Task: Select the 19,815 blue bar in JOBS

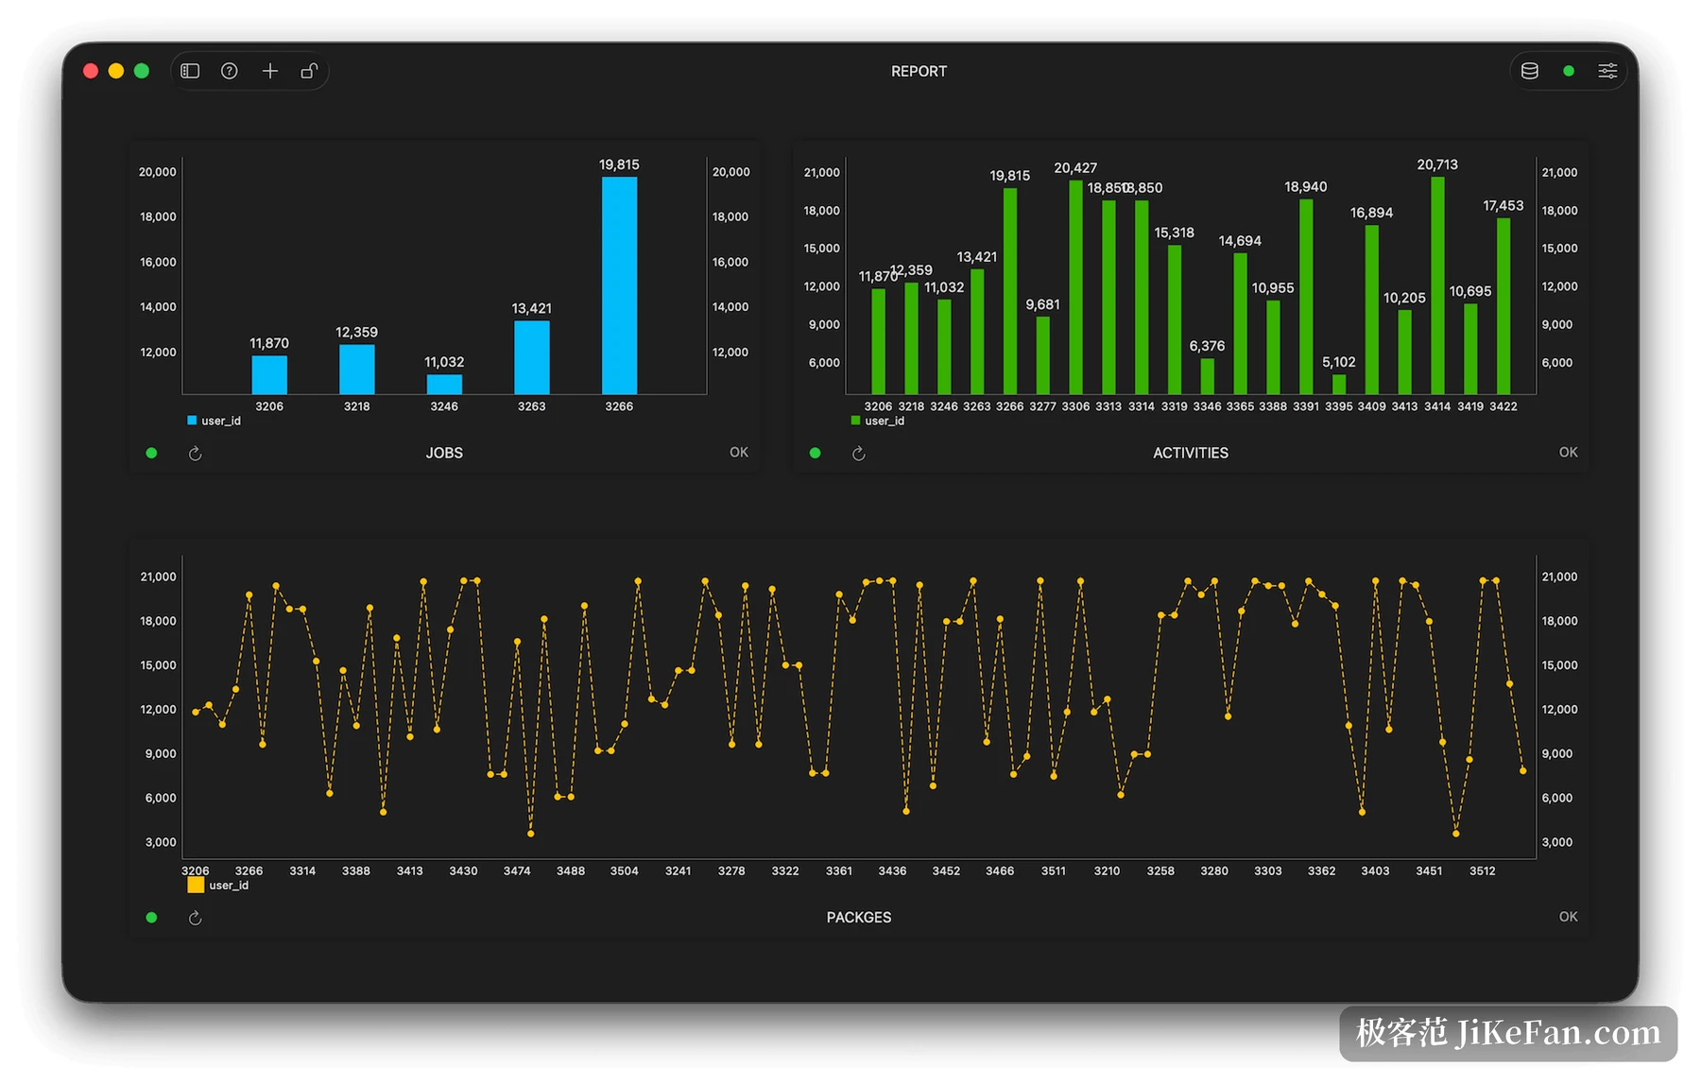Action: (619, 285)
